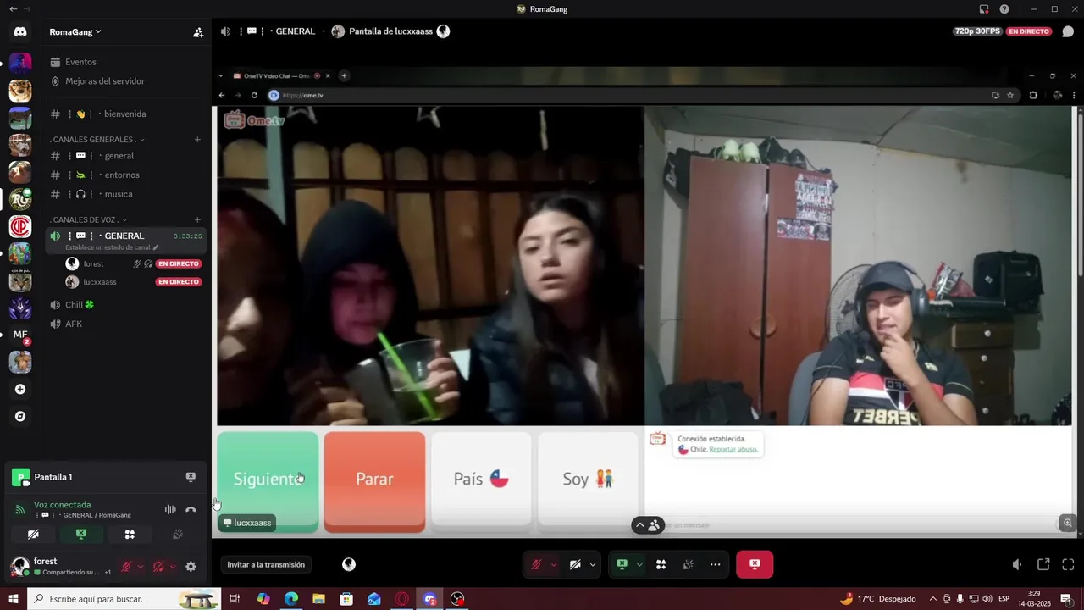1084x610 pixels.
Task: Disconnect from voice with hang-up icon
Action: tap(191, 510)
